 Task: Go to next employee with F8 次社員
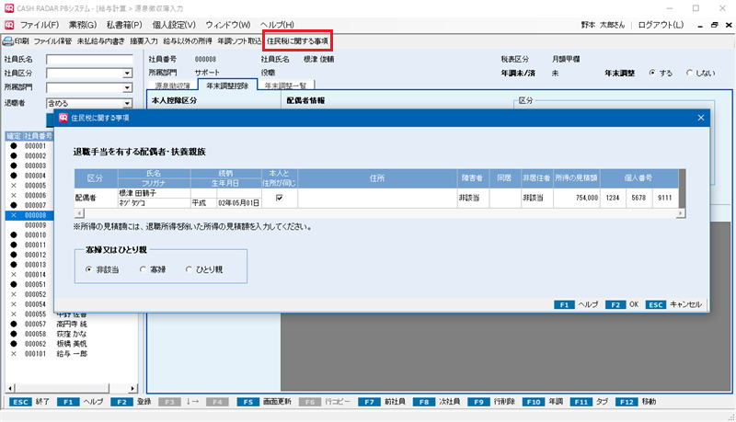click(436, 402)
